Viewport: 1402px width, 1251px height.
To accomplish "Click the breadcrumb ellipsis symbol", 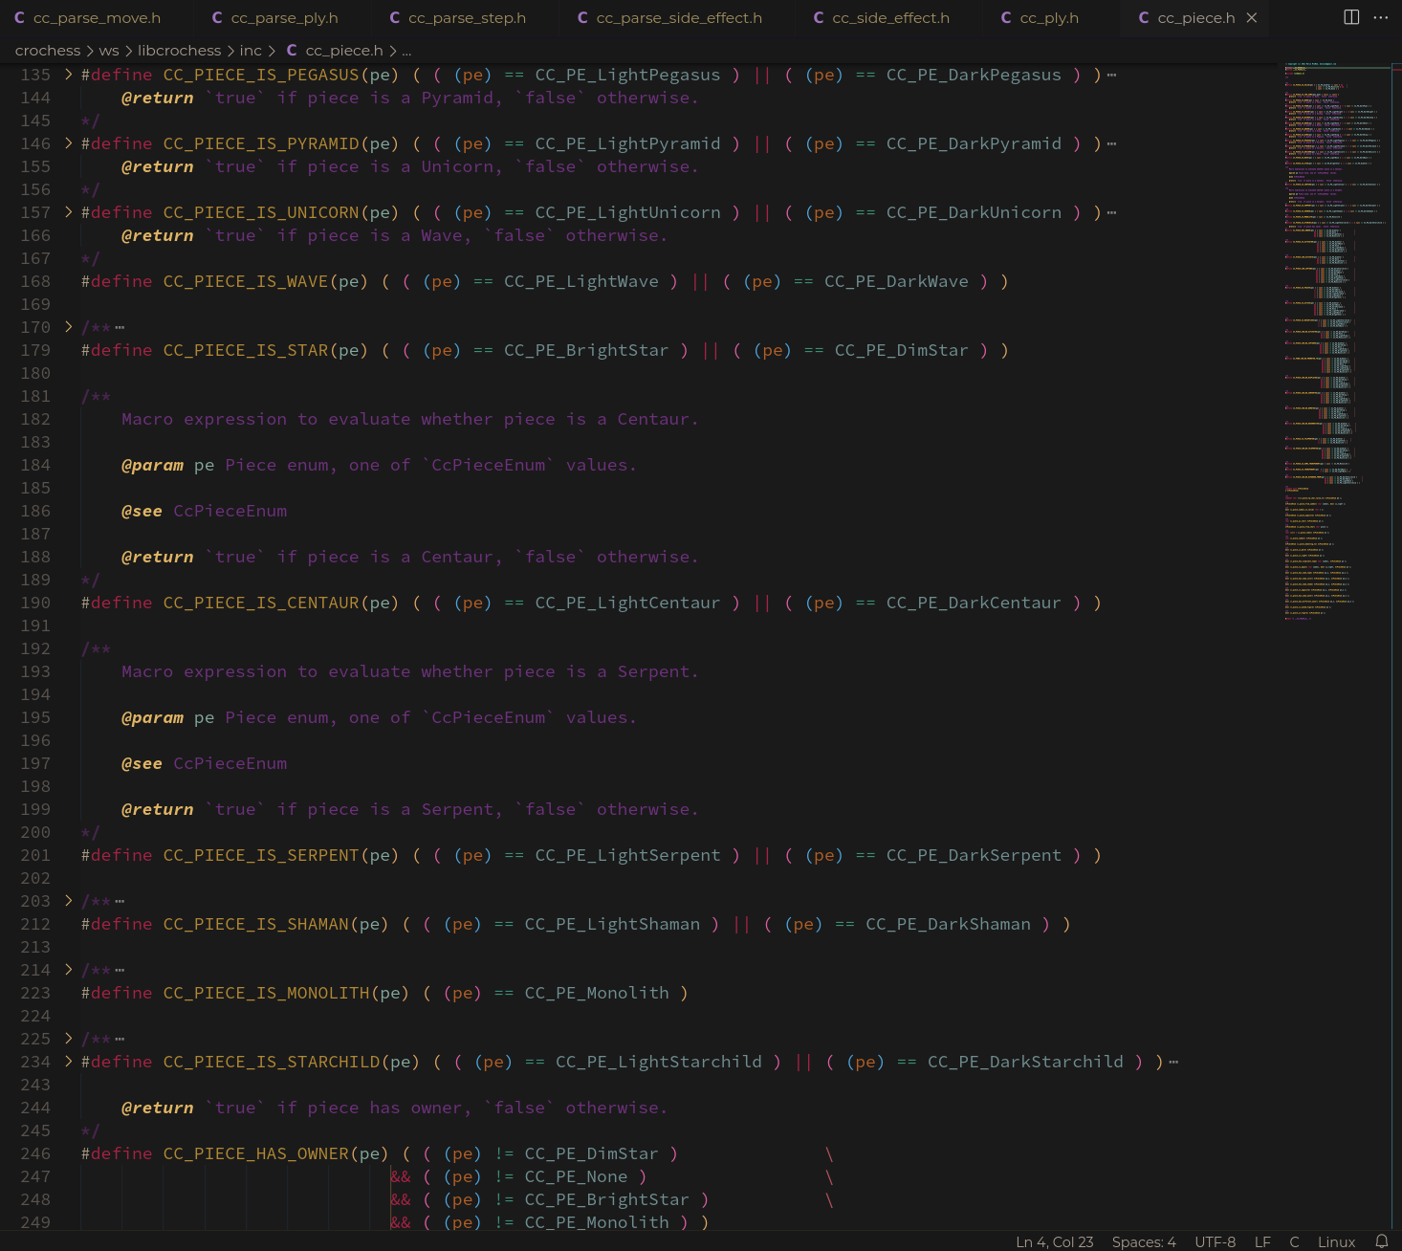I will pyautogui.click(x=406, y=51).
